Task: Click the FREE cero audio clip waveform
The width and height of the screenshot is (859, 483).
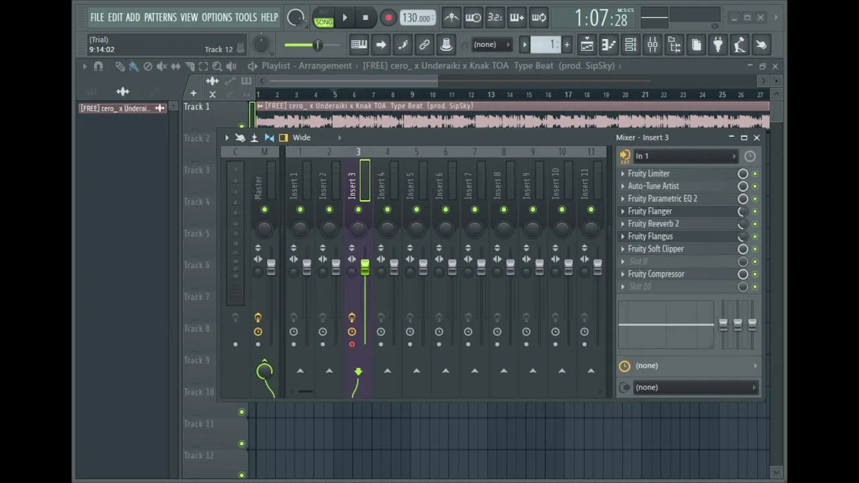Action: [x=513, y=120]
